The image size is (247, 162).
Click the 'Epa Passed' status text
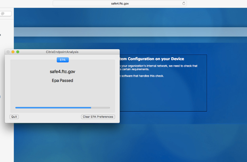pyautogui.click(x=63, y=81)
